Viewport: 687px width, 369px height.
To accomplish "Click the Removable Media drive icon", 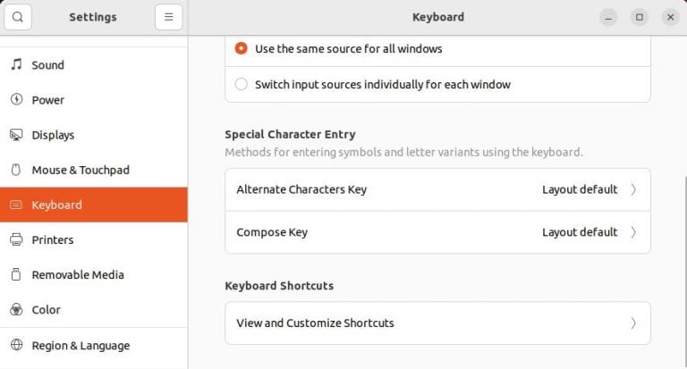I will (16, 274).
